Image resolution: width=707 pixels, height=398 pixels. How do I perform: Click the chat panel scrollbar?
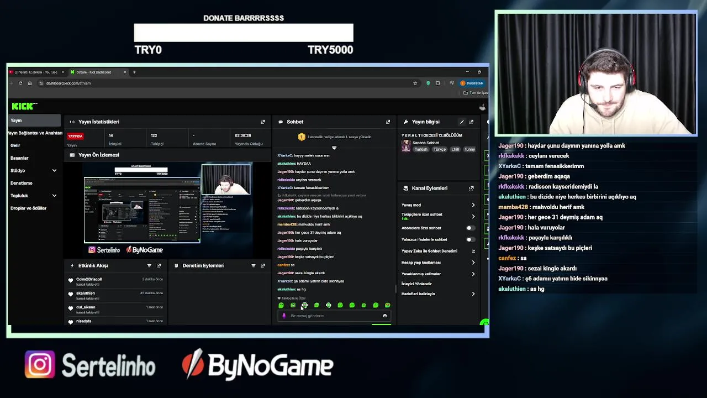tap(395, 290)
